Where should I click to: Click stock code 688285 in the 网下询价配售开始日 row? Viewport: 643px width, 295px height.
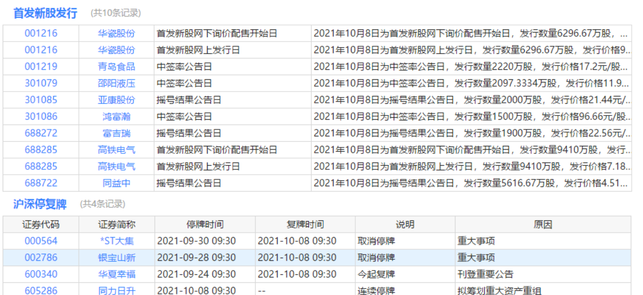41,150
